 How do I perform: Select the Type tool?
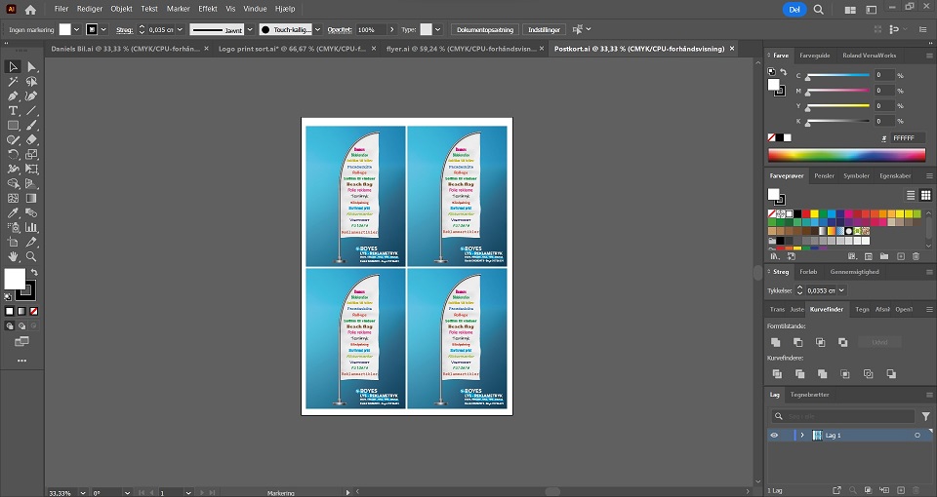(x=13, y=111)
